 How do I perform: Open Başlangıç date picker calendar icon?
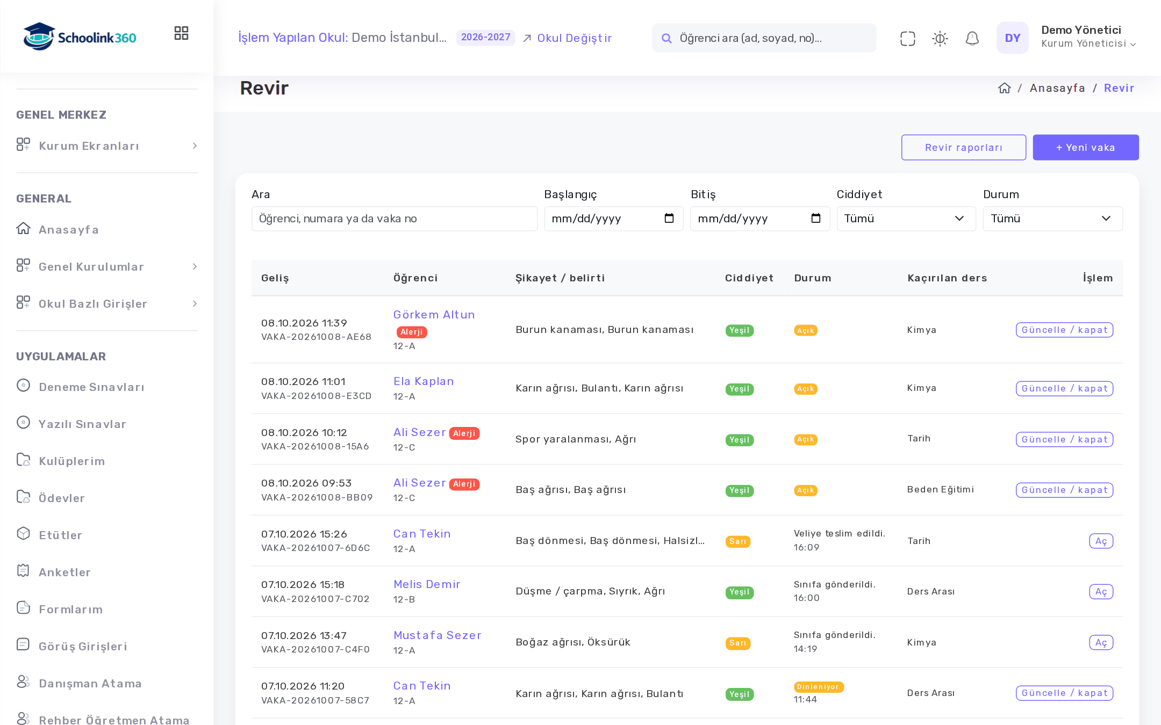pos(669,218)
